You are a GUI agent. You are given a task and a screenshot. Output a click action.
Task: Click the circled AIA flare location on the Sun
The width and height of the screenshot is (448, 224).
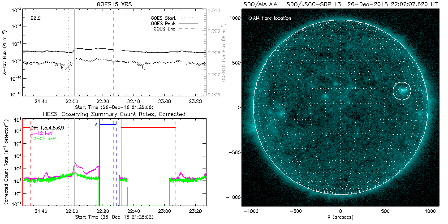click(x=402, y=91)
